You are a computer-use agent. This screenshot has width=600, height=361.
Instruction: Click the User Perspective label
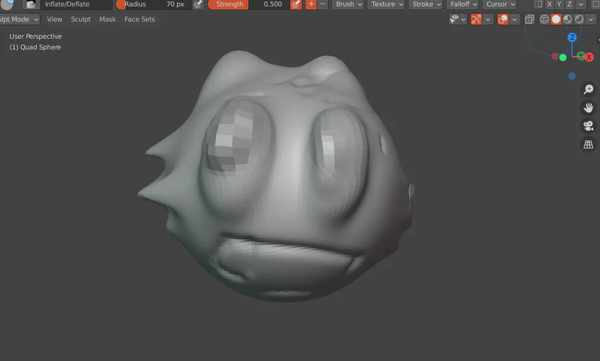35,37
